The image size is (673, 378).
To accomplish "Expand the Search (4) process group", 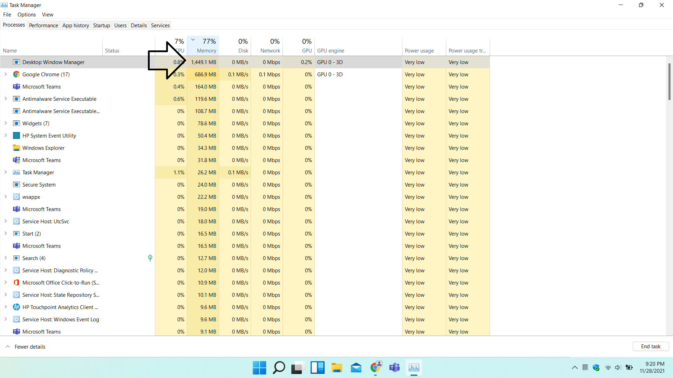I will tap(6, 258).
